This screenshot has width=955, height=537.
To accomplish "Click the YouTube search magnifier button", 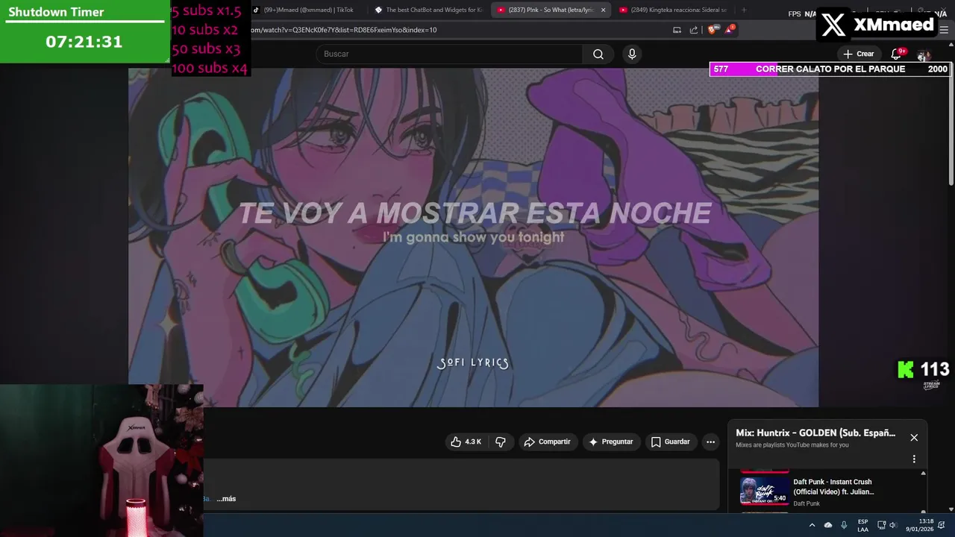I will [x=598, y=54].
